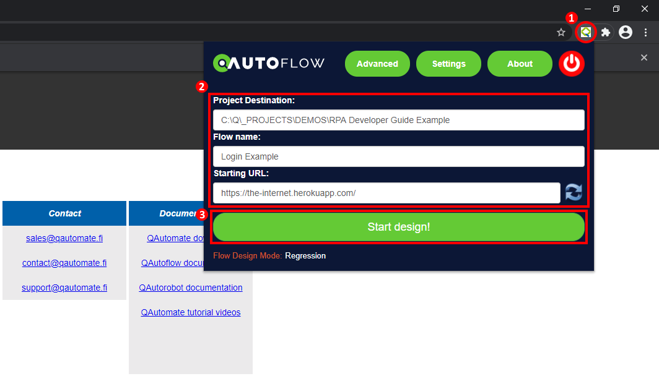Open the QAutoflow extension icon in toolbar
659x384 pixels.
[586, 32]
